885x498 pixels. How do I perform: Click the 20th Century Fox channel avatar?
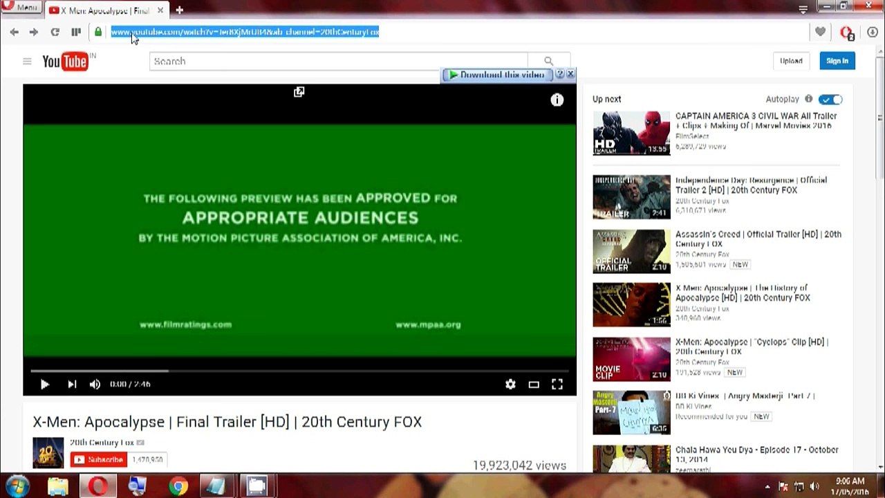point(48,452)
